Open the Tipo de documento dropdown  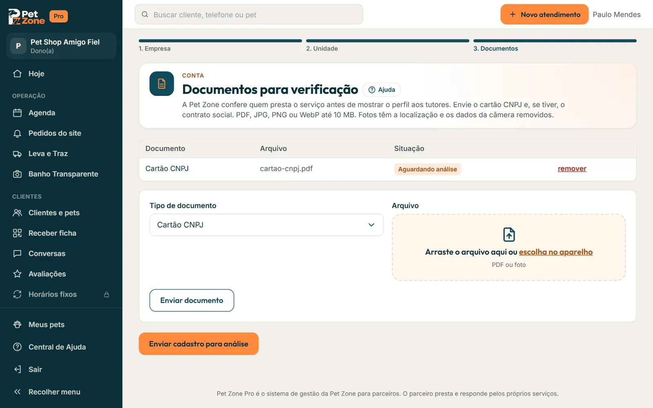[x=267, y=225]
